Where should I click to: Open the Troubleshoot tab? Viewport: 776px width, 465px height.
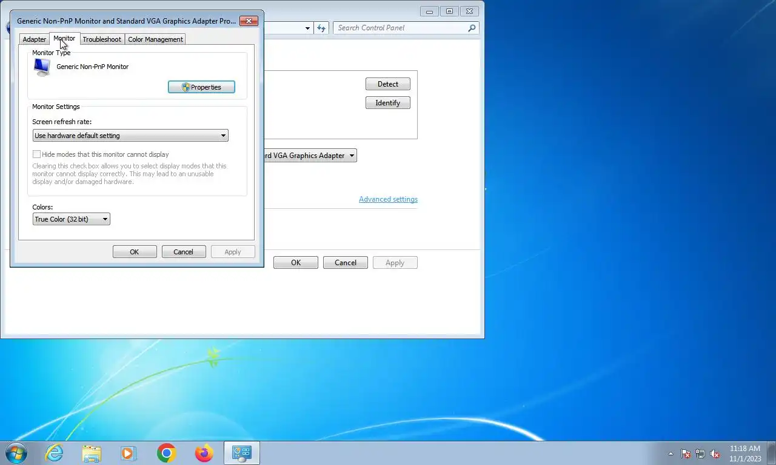[102, 39]
